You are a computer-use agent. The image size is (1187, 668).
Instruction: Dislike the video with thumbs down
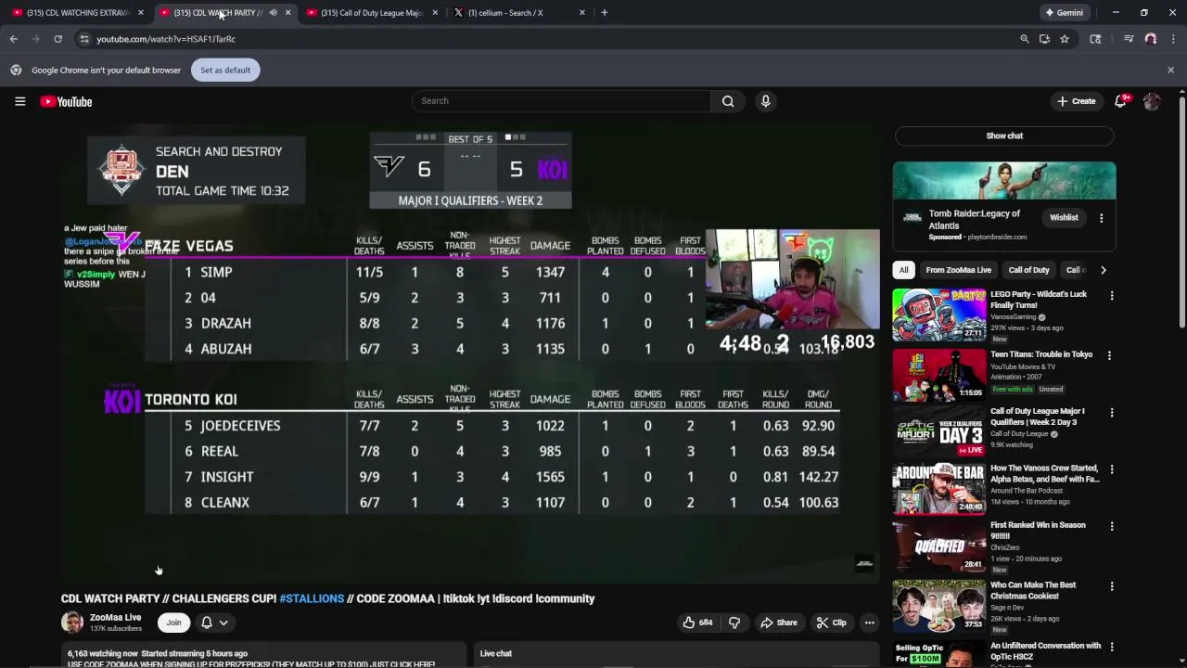pyautogui.click(x=734, y=623)
